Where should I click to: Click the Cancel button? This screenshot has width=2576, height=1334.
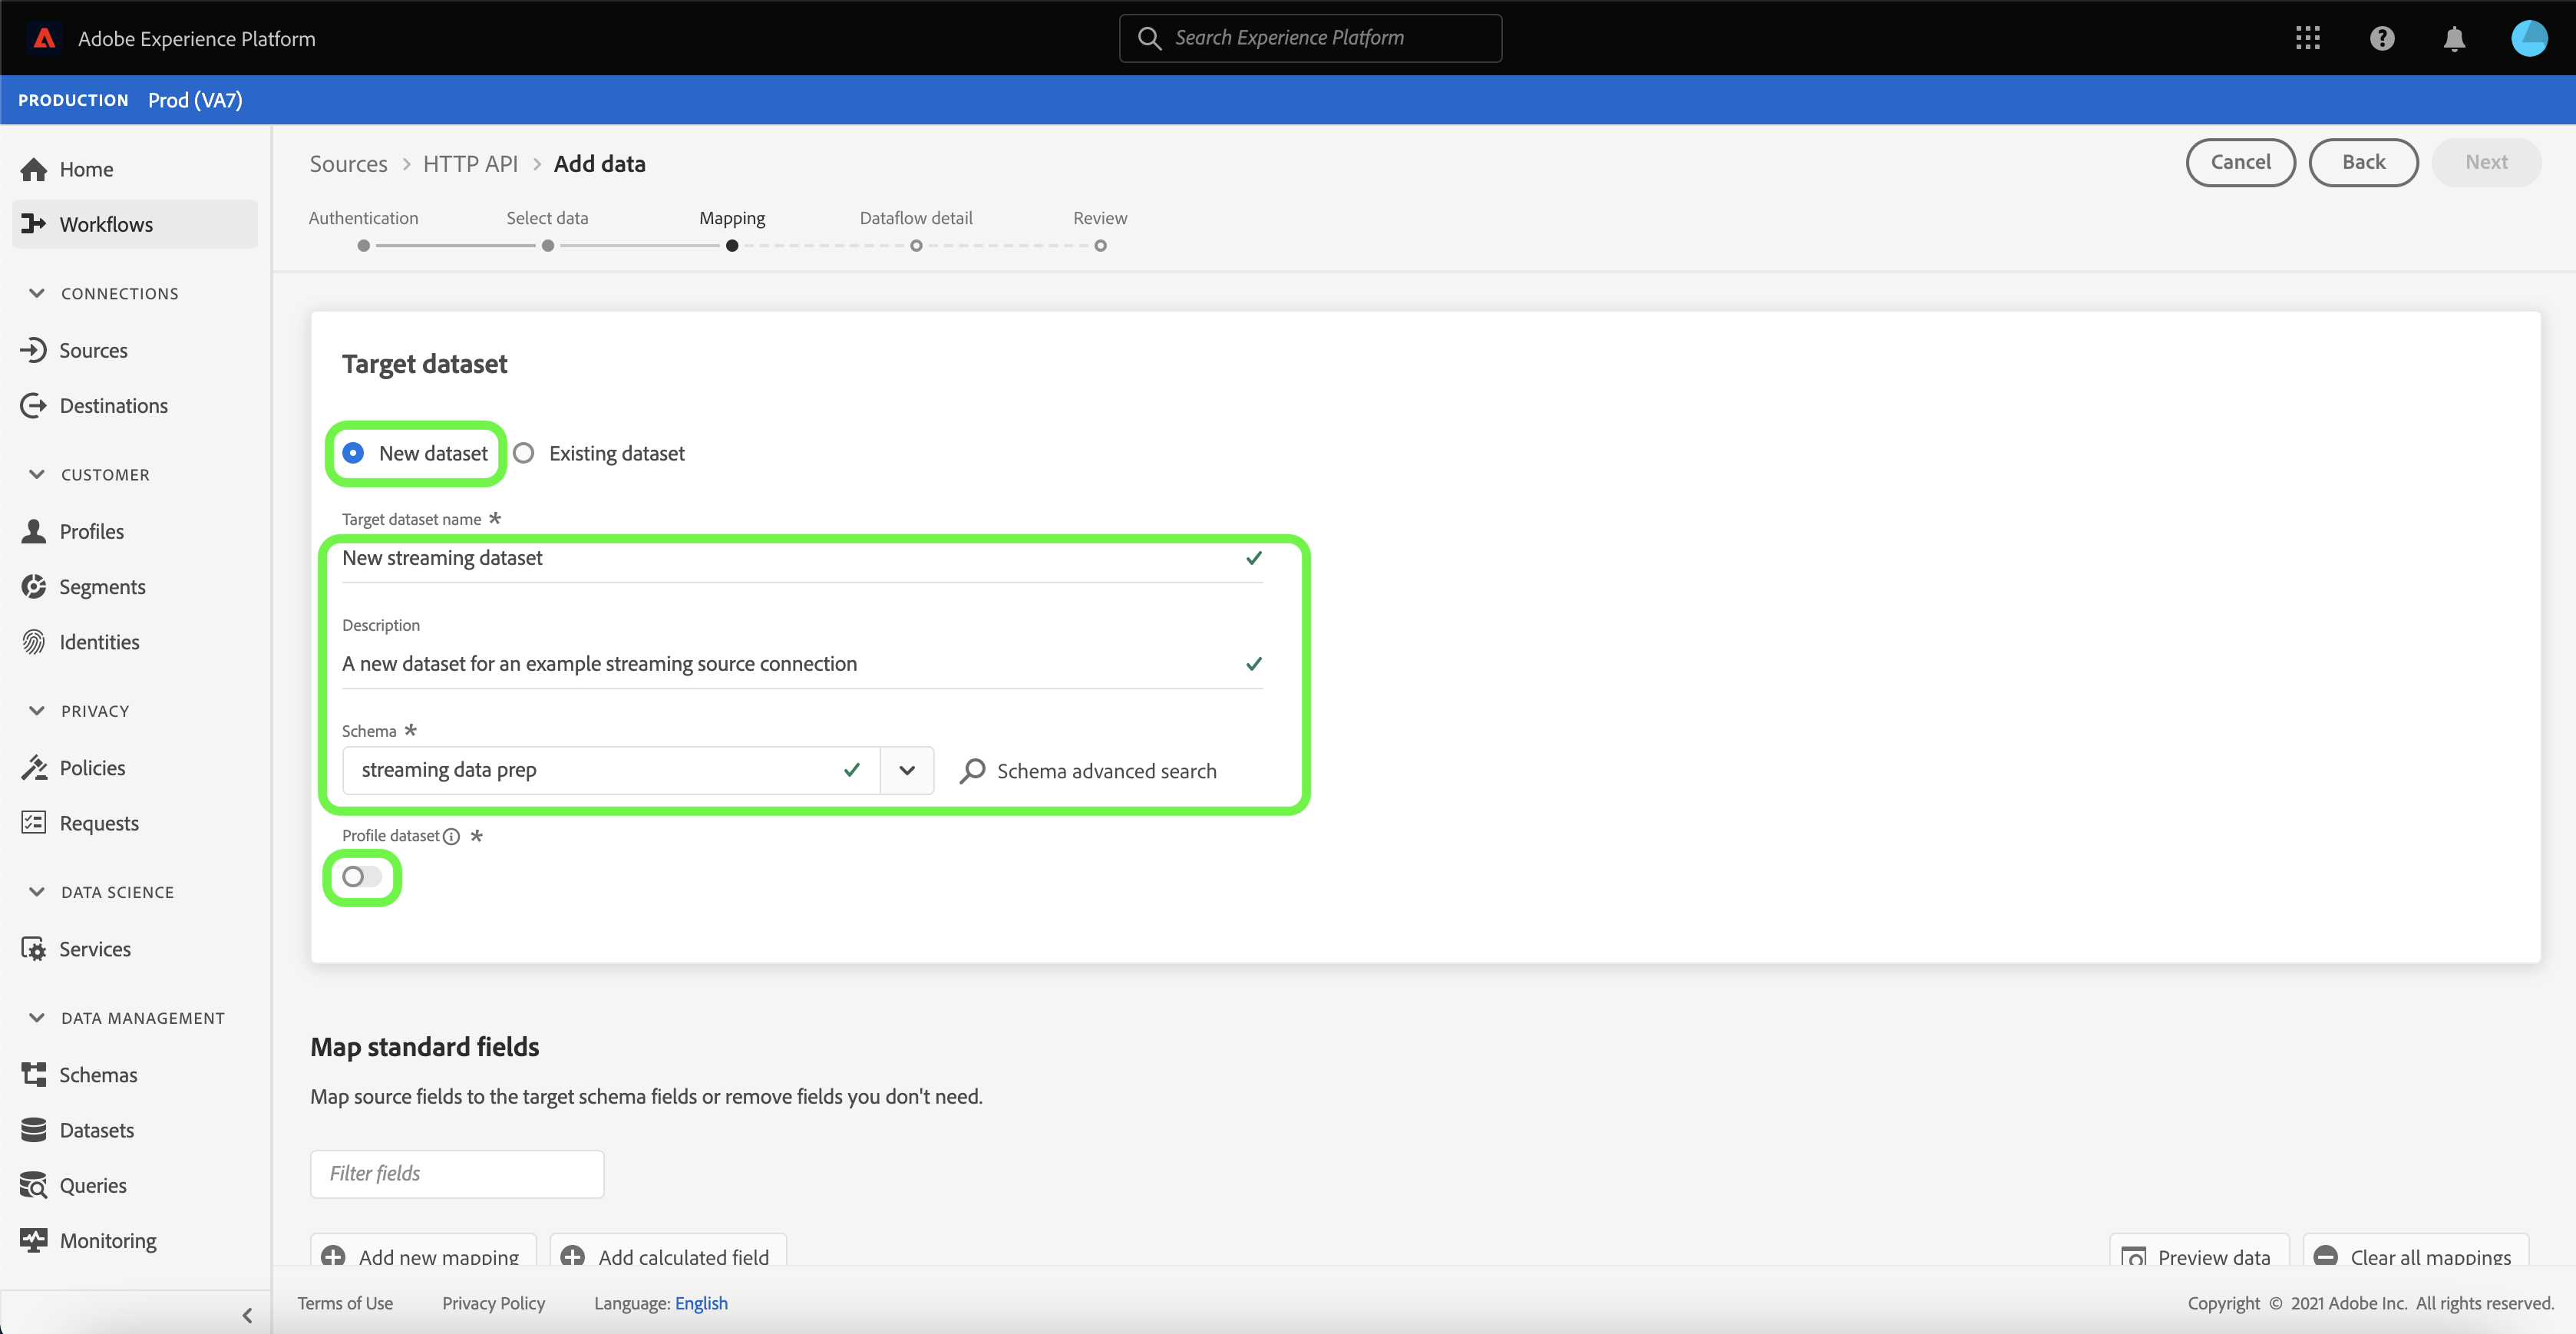tap(2240, 162)
